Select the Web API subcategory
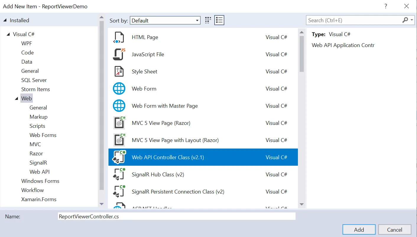 point(40,172)
